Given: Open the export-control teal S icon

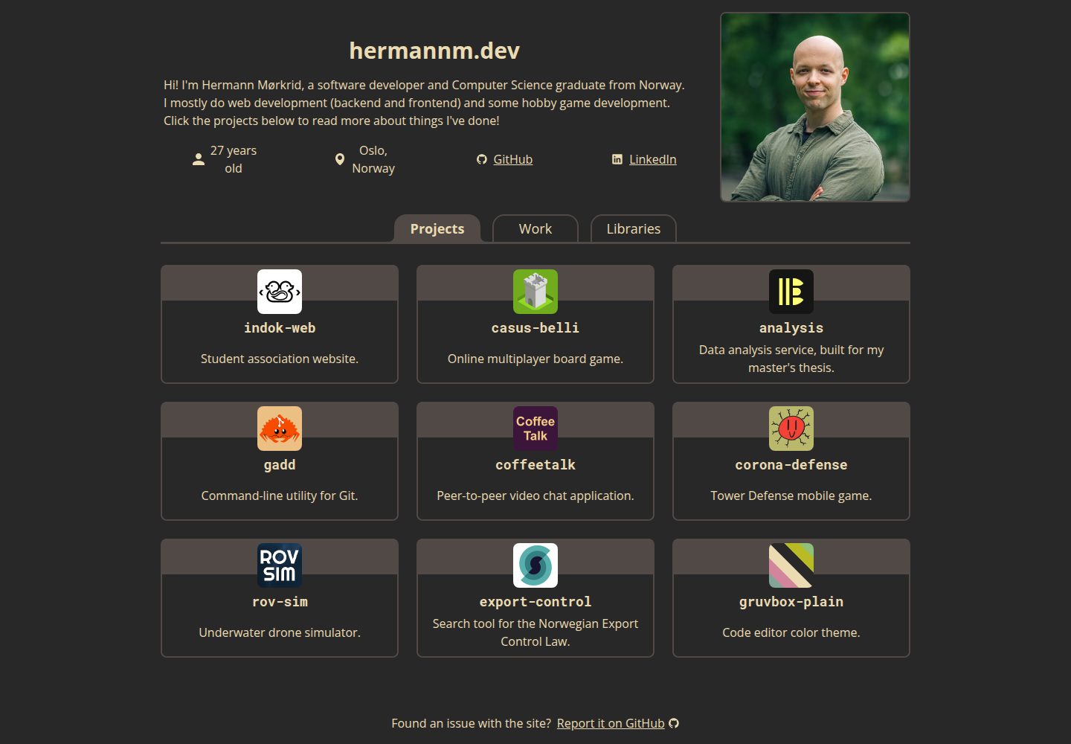Looking at the screenshot, I should (535, 565).
